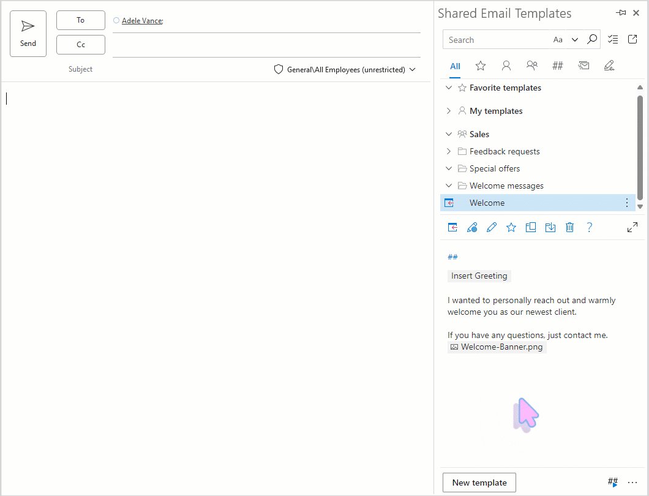Click the paste icon on Welcome row
Image resolution: width=649 pixels, height=496 pixels.
449,203
